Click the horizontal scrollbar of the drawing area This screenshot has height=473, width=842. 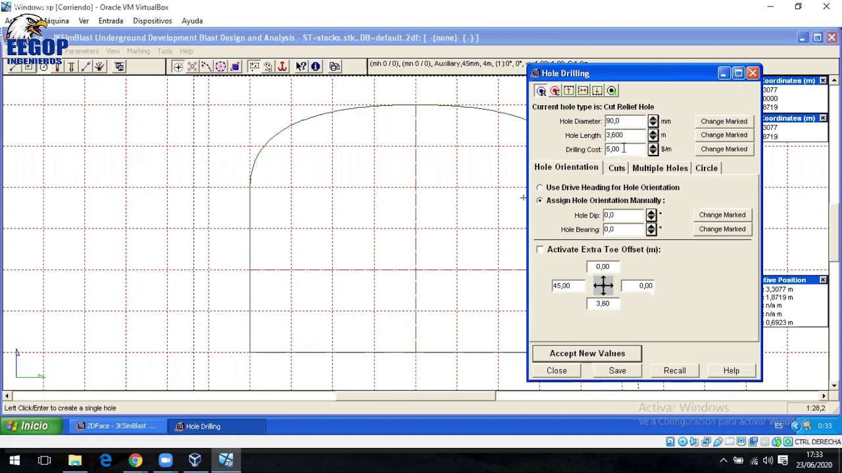point(415,396)
